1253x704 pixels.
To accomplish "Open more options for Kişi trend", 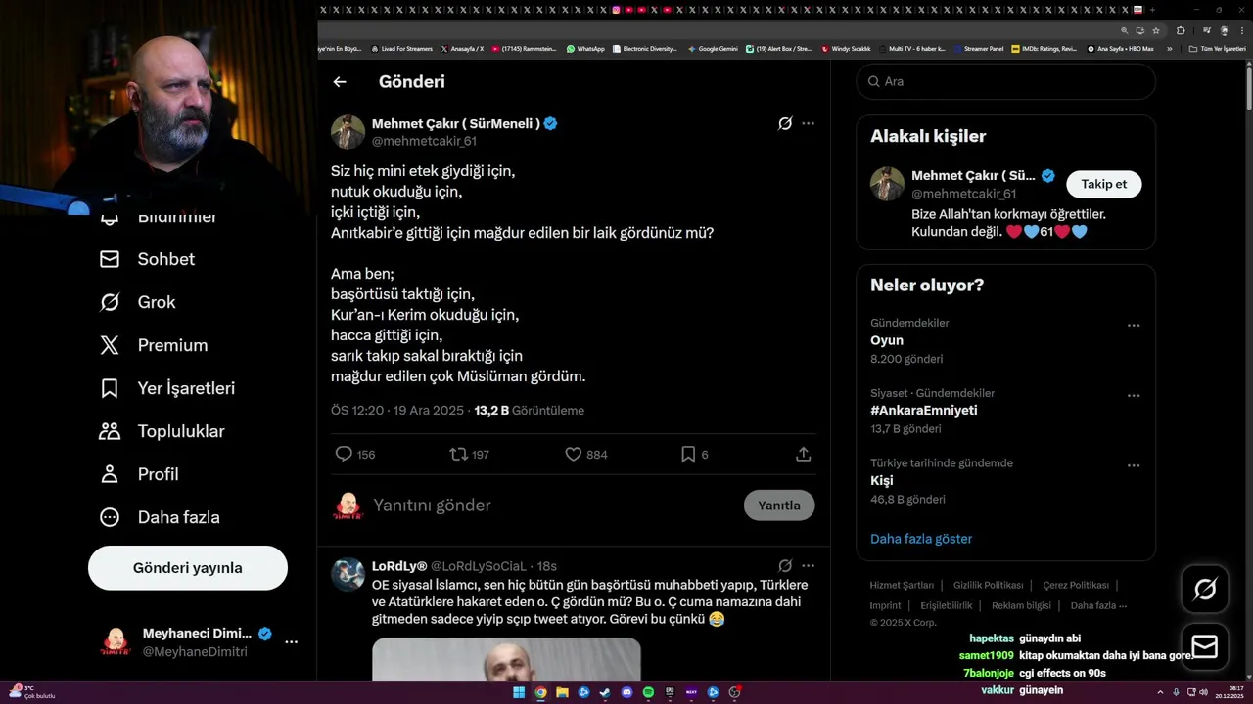I will pos(1134,466).
